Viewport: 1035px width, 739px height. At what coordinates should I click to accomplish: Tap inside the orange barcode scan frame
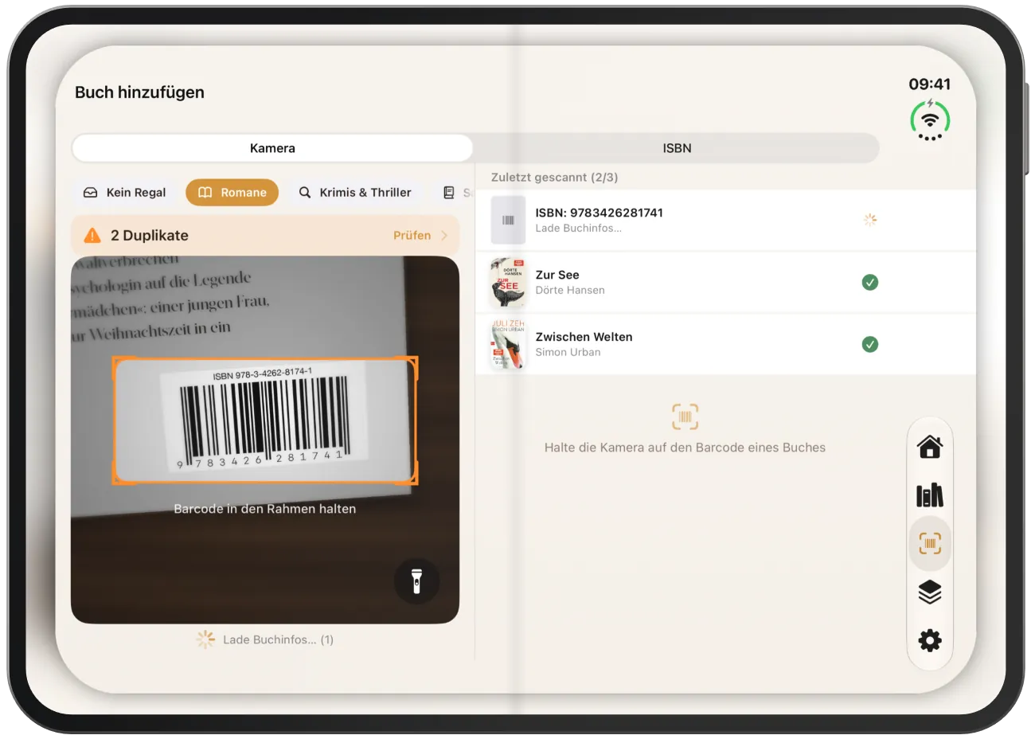(x=265, y=420)
